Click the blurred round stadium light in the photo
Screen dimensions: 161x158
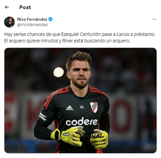point(58,72)
